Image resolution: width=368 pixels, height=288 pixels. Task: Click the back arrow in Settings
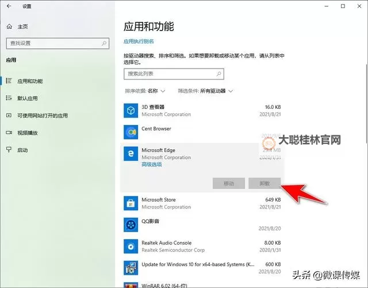point(9,6)
